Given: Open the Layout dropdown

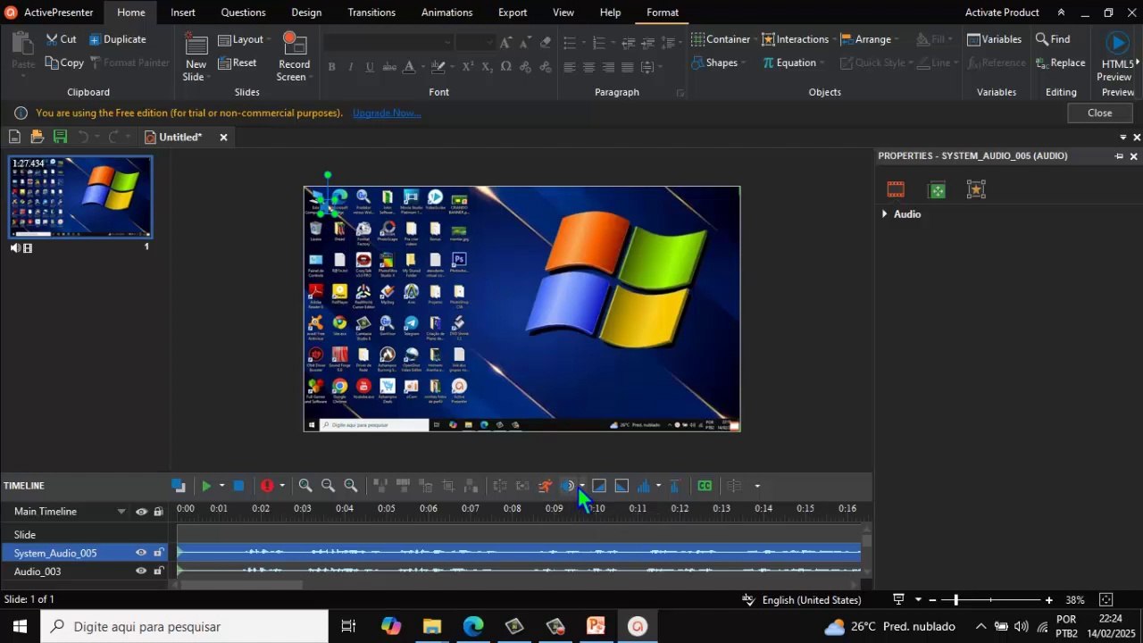Looking at the screenshot, I should pyautogui.click(x=244, y=39).
